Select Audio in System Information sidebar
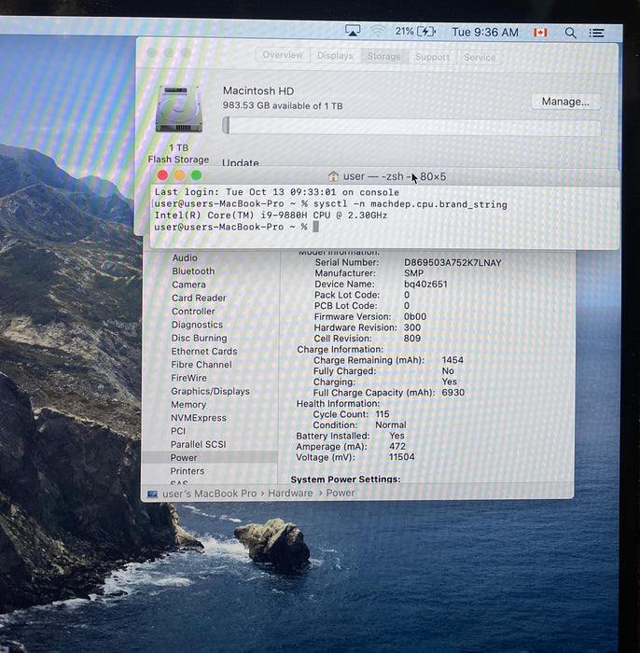 coord(185,257)
